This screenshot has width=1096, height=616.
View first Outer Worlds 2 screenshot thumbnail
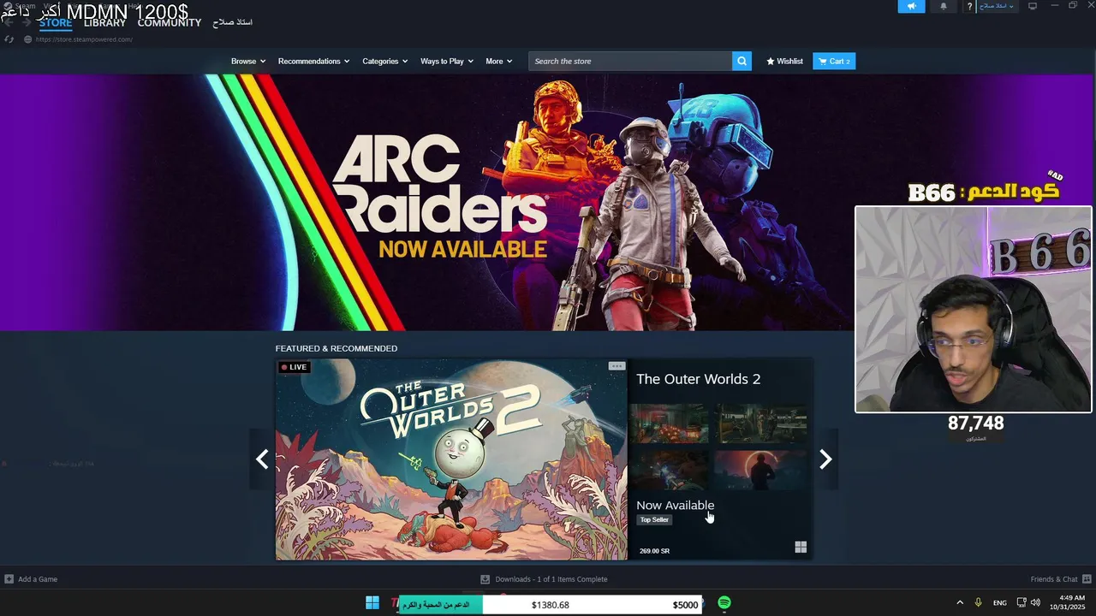pos(669,423)
